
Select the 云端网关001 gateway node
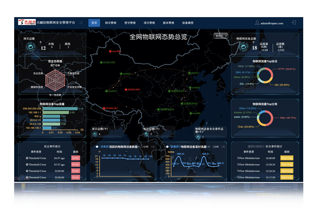pyautogui.click(x=169, y=91)
